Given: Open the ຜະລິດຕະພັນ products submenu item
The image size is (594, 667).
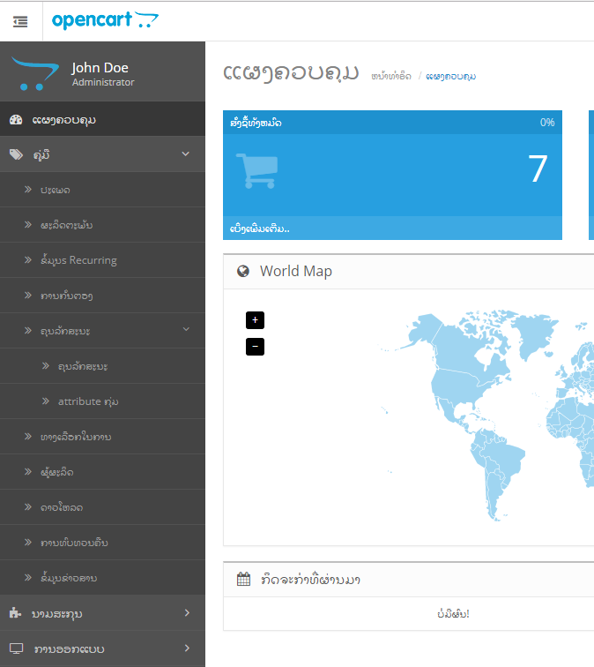Looking at the screenshot, I should click(x=102, y=225).
